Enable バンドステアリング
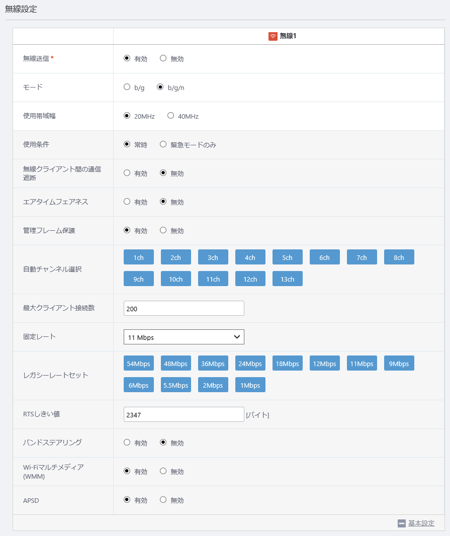This screenshot has height=536, width=450. [127, 442]
